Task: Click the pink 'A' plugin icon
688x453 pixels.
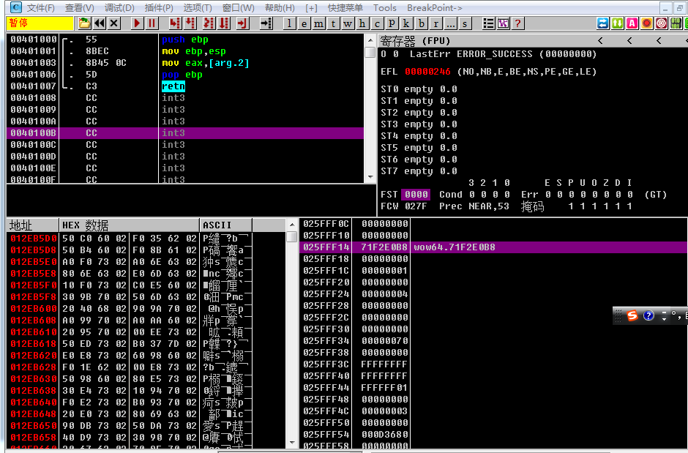Action: (632, 23)
